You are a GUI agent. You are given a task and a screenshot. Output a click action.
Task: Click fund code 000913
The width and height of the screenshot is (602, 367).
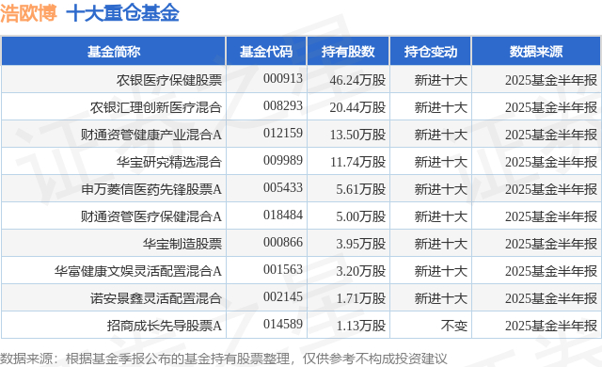pos(283,79)
